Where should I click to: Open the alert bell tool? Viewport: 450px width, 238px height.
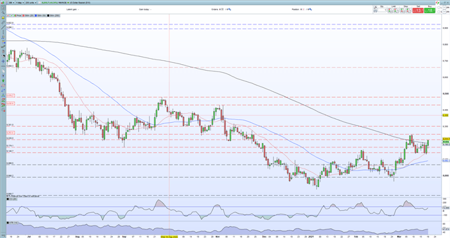pos(3,17)
